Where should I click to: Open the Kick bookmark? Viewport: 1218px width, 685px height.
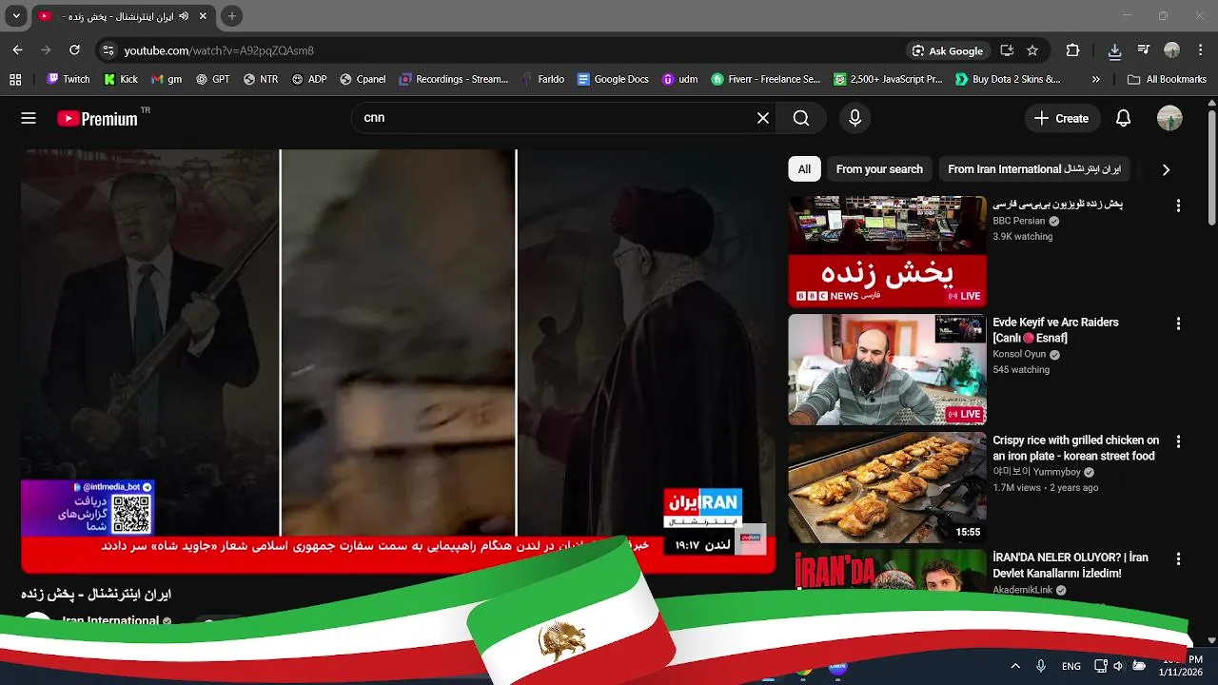coord(121,79)
